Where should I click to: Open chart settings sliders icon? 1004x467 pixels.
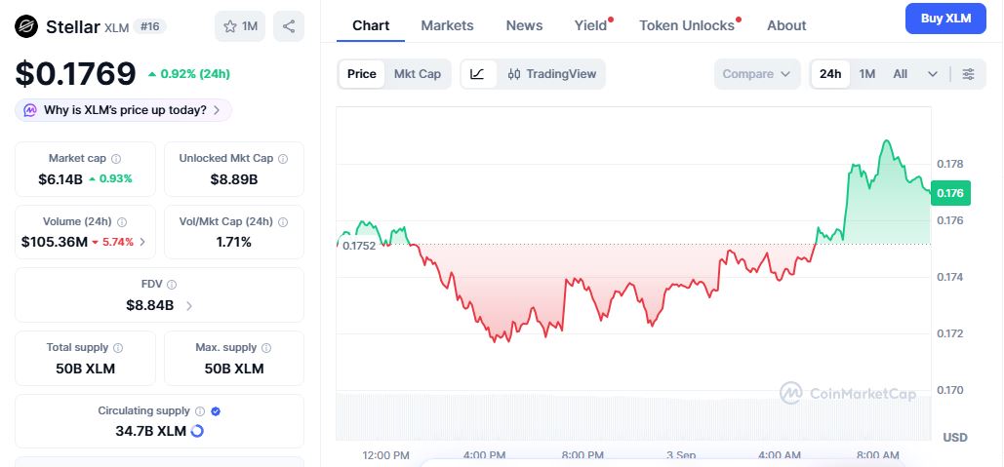tap(968, 74)
